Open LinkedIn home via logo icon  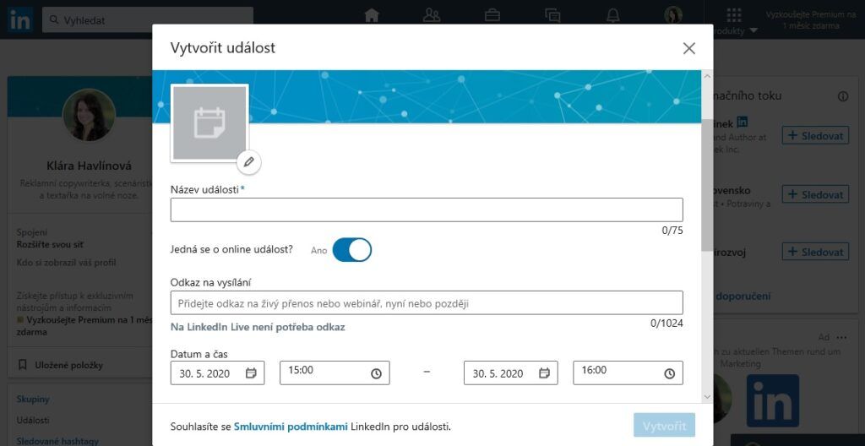pos(20,19)
